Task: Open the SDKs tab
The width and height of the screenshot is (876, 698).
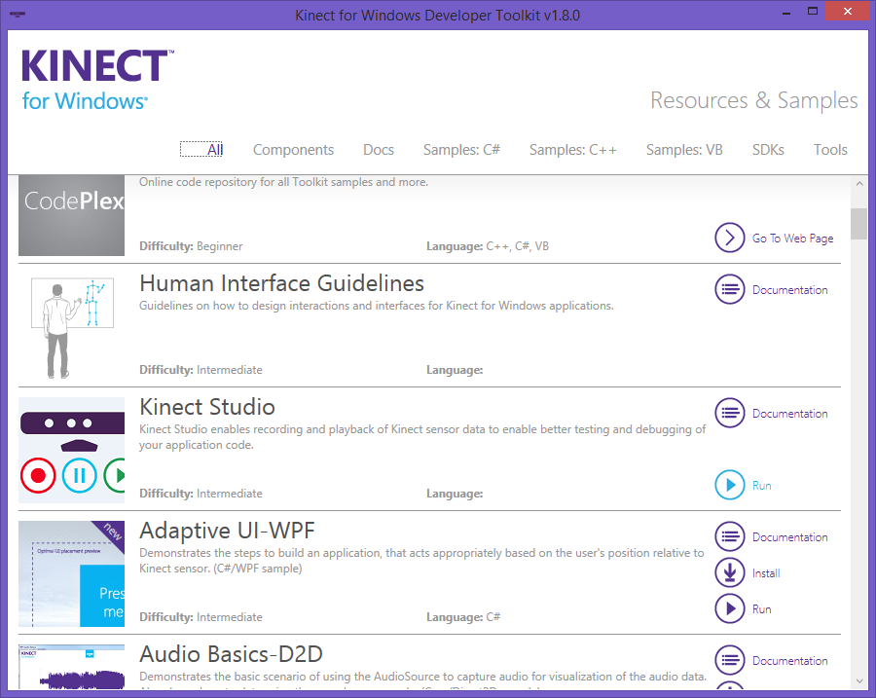Action: click(x=768, y=150)
